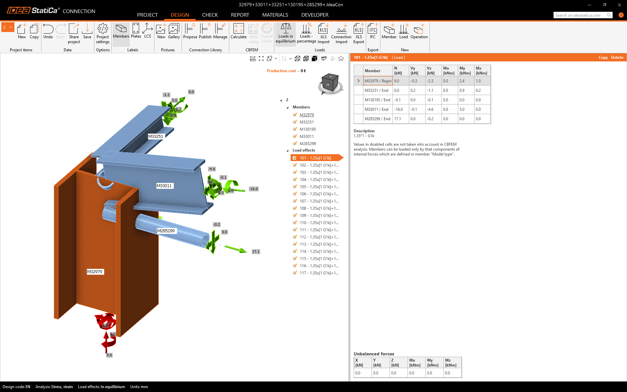Export model via IFC icon
The height and width of the screenshot is (392, 627).
tap(373, 31)
